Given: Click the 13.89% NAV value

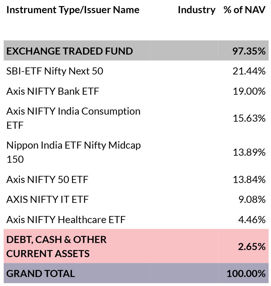Looking at the screenshot, I should (249, 152).
